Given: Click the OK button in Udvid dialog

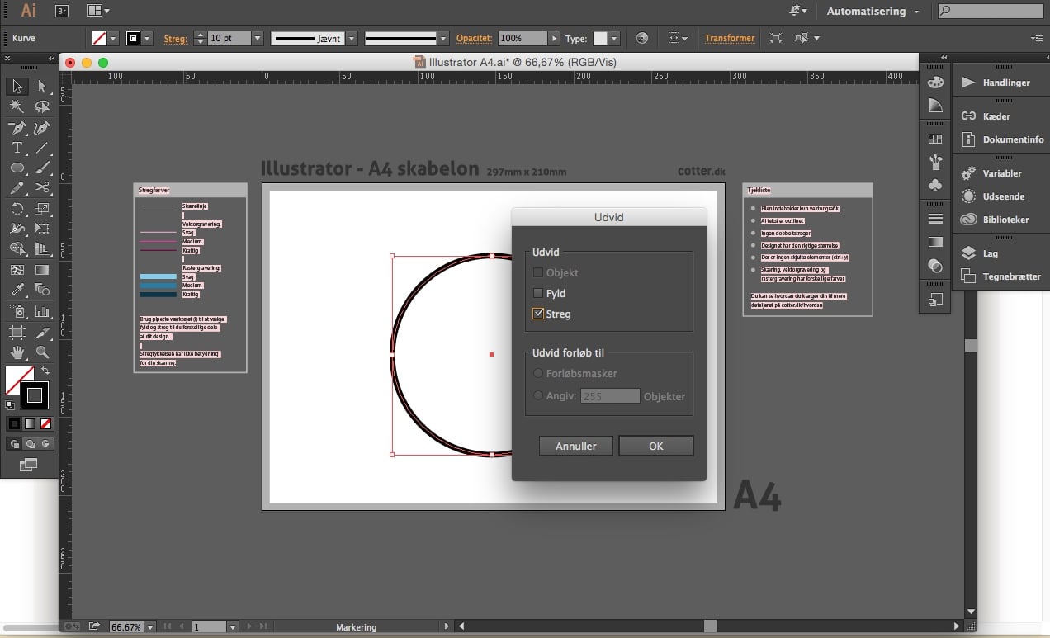Looking at the screenshot, I should [x=656, y=446].
